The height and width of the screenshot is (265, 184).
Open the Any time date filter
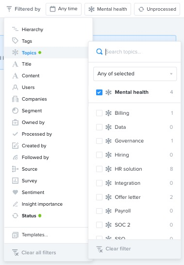pyautogui.click(x=64, y=9)
